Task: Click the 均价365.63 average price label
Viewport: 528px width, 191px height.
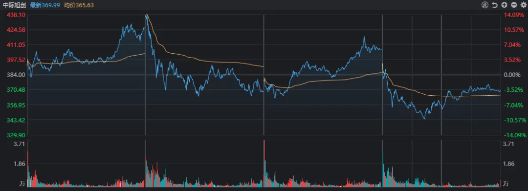Action: click(79, 5)
